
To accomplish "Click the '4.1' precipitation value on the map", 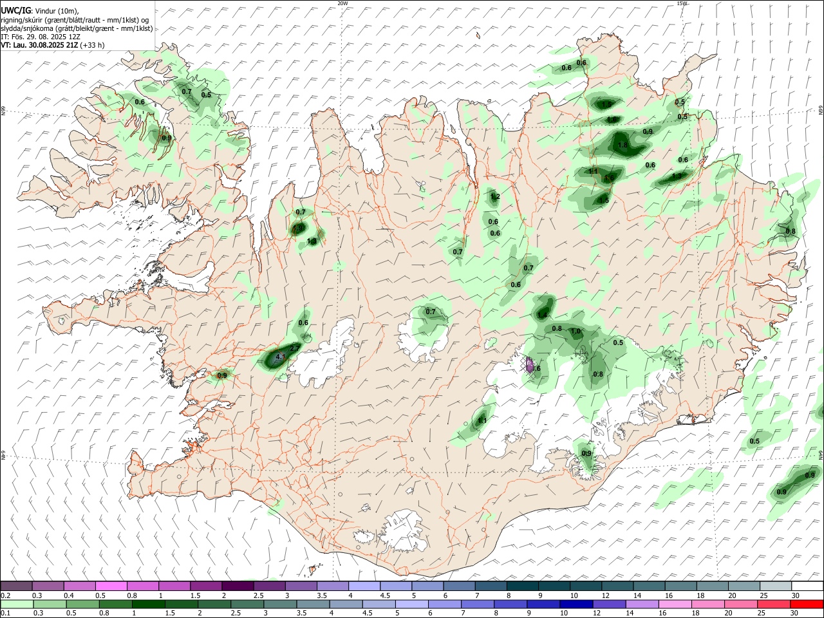I will click(x=280, y=357).
